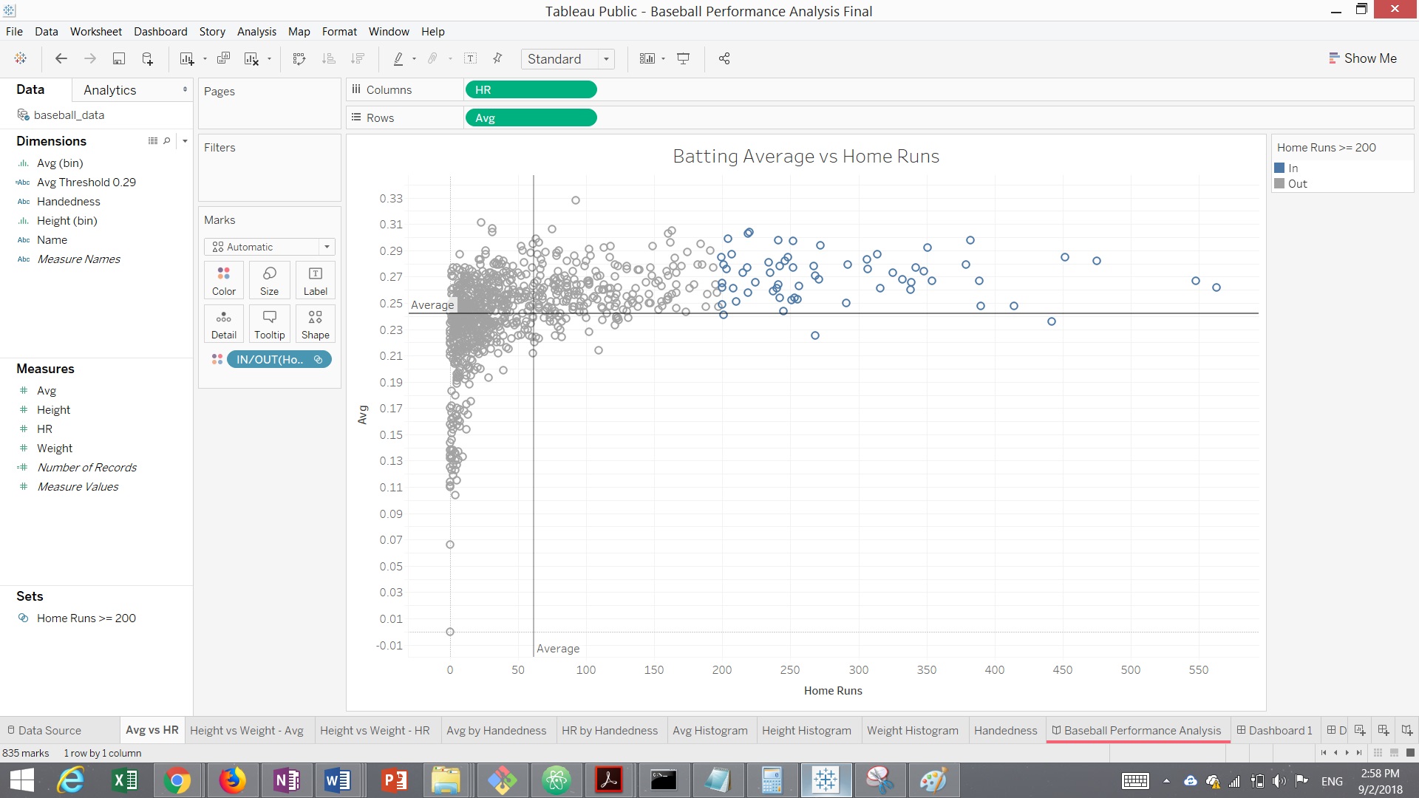
Task: Click the Swap Rows and Columns icon
Action: pyautogui.click(x=299, y=58)
